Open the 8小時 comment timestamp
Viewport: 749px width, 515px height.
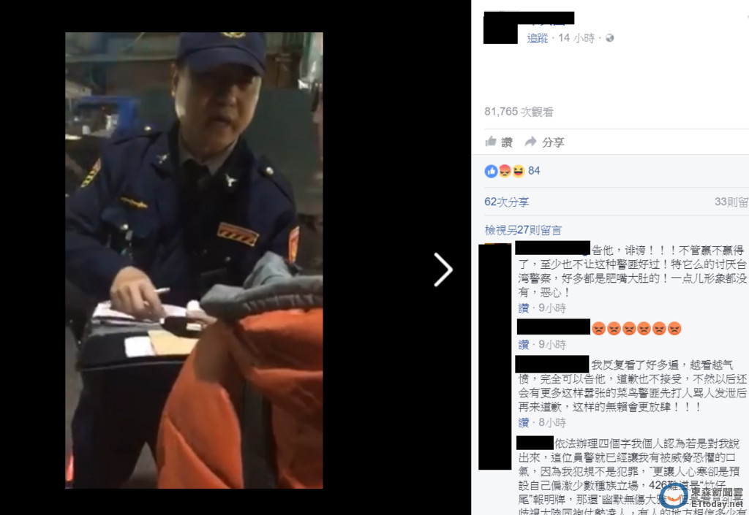pos(552,422)
